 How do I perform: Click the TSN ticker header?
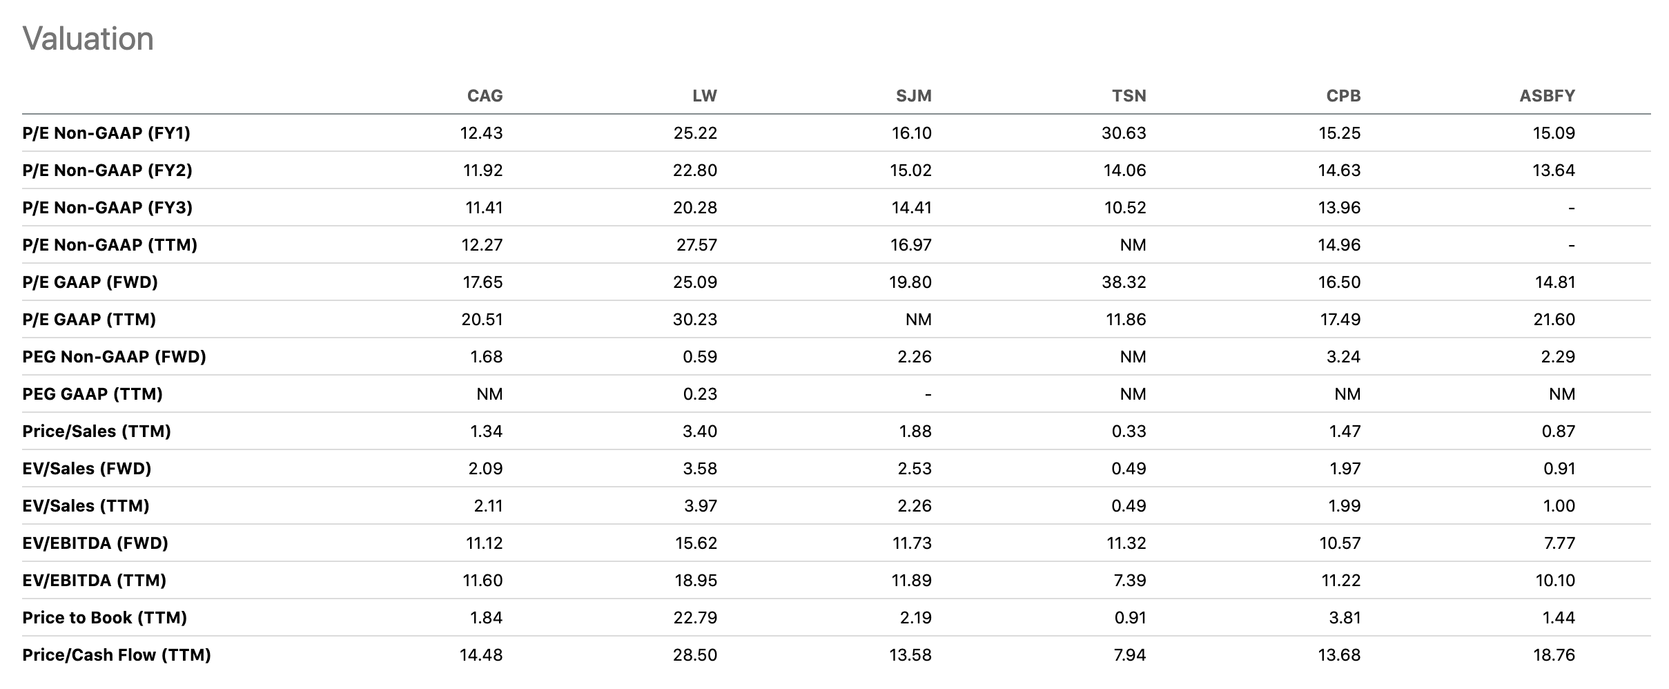coord(1129,96)
